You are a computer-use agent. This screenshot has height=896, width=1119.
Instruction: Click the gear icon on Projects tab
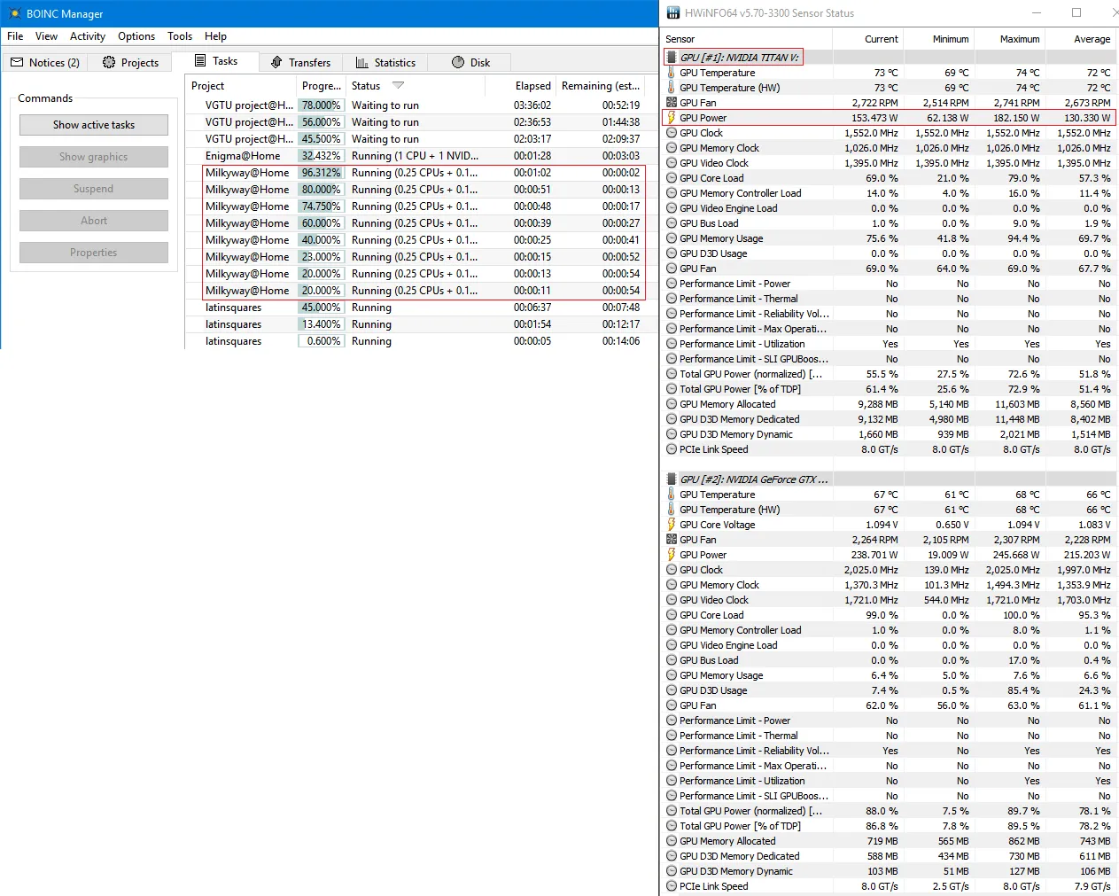109,62
